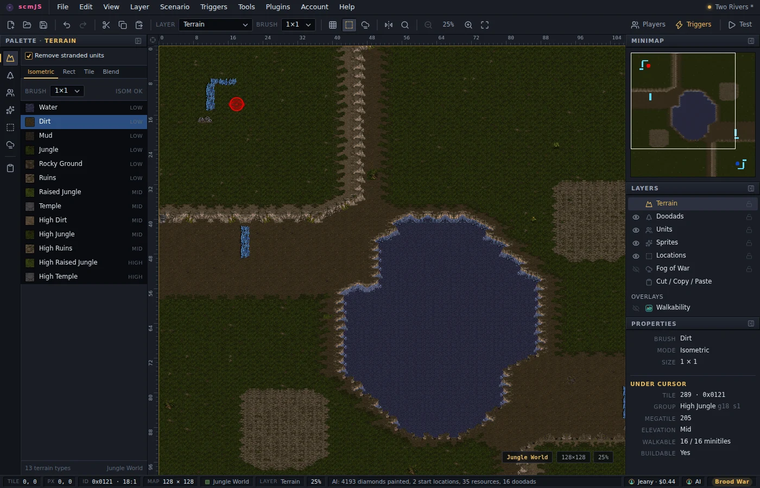The width and height of the screenshot is (760, 488).
Task: Select the Fog of War cloud tool in the left sidebar
Action: pos(10,145)
